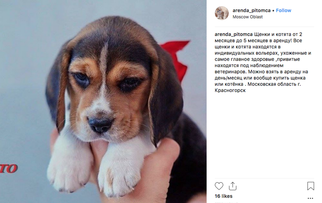Follow the arenda_pitomca account

click(x=283, y=10)
